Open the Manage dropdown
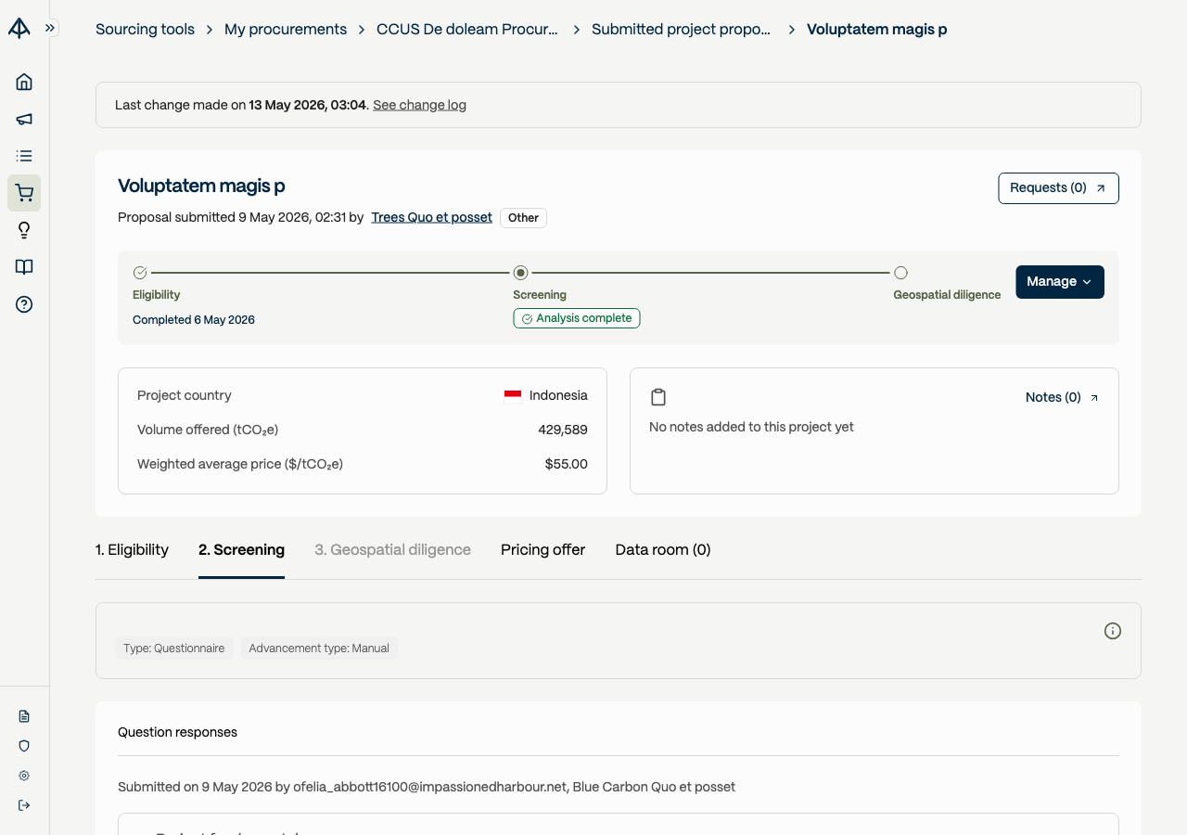 pyautogui.click(x=1060, y=282)
